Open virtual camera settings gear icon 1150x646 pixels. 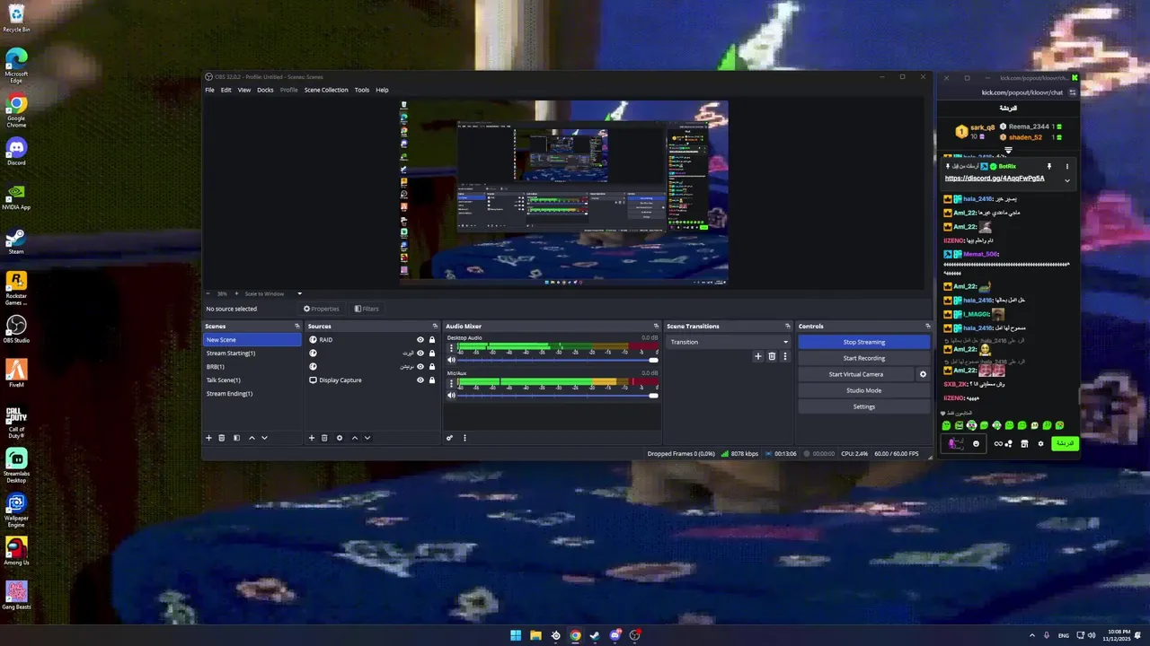(x=923, y=374)
